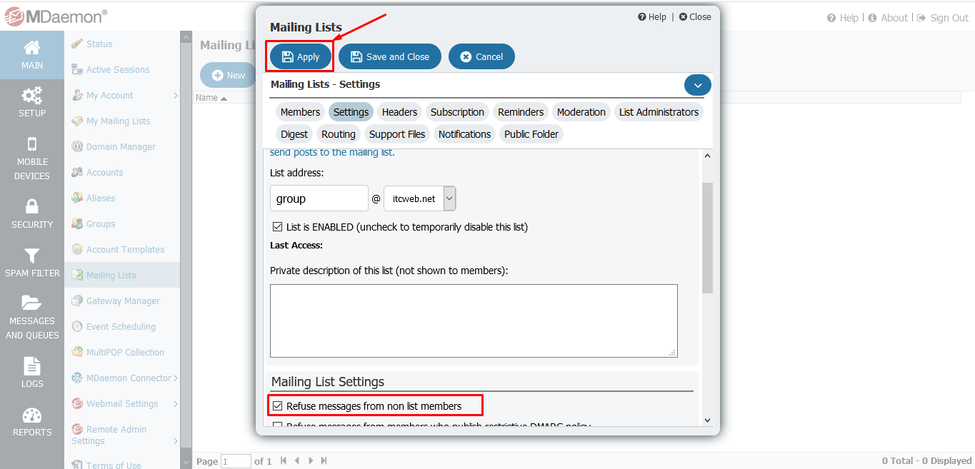Click the private description text area

coord(474,321)
